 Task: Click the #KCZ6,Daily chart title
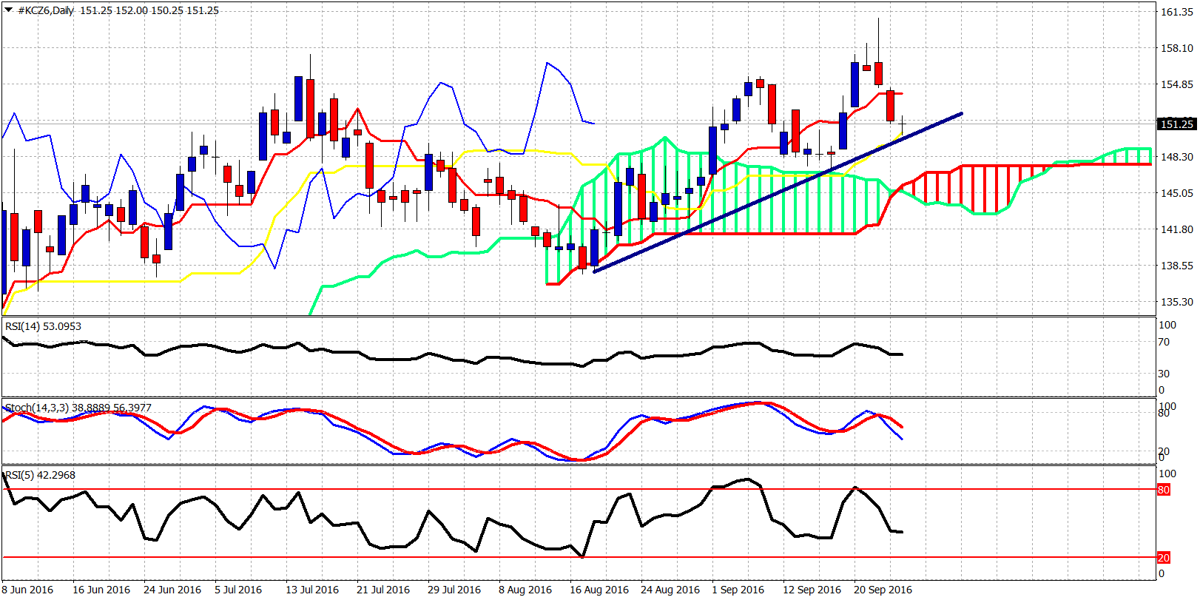45,10
